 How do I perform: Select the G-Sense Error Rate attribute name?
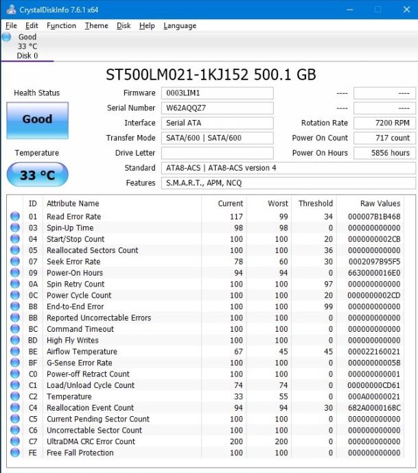click(80, 363)
